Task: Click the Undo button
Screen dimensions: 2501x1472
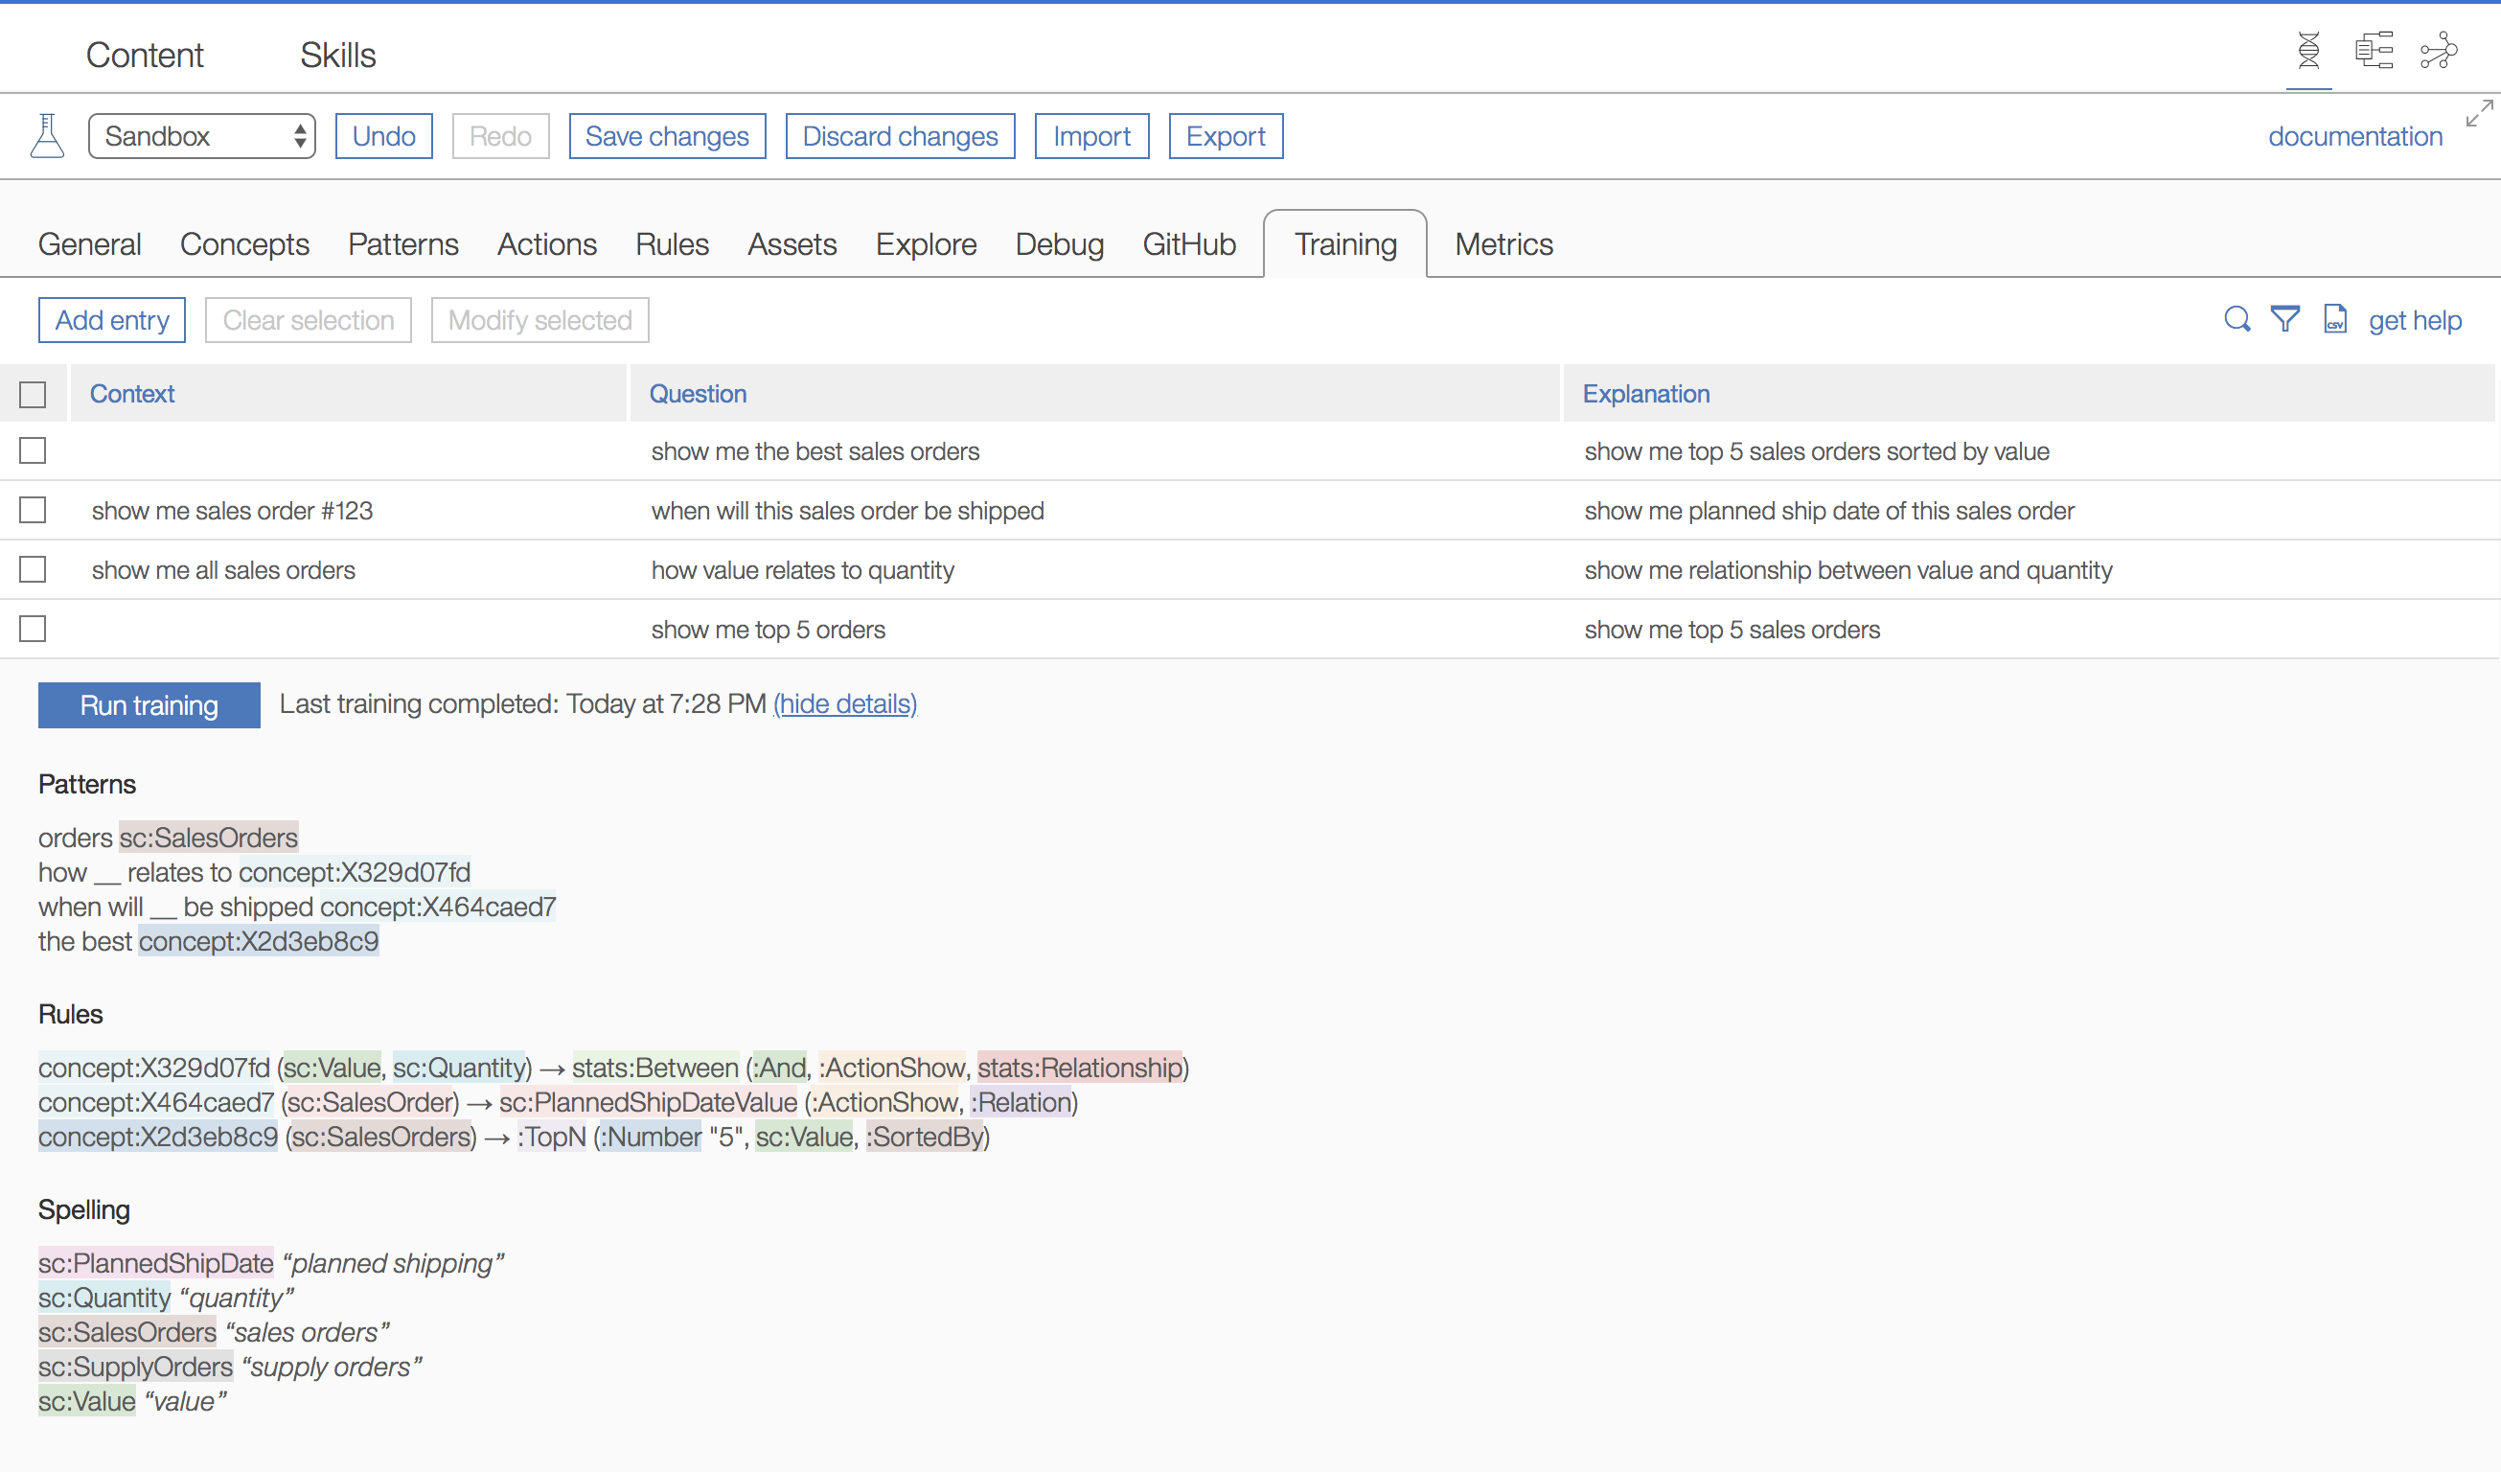Action: click(383, 135)
